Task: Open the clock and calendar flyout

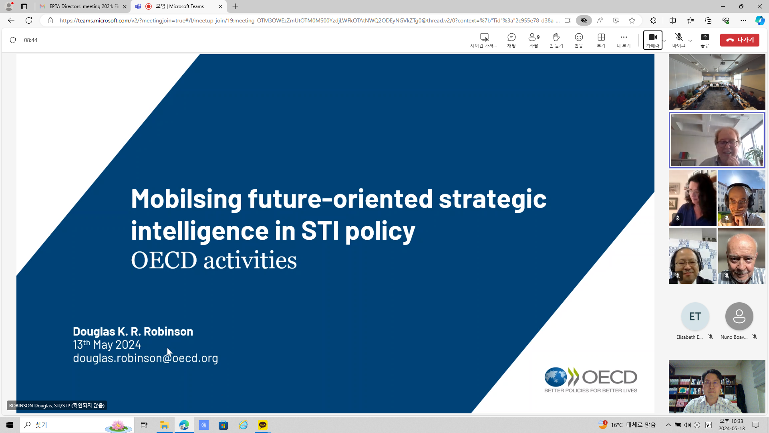Action: (731, 425)
